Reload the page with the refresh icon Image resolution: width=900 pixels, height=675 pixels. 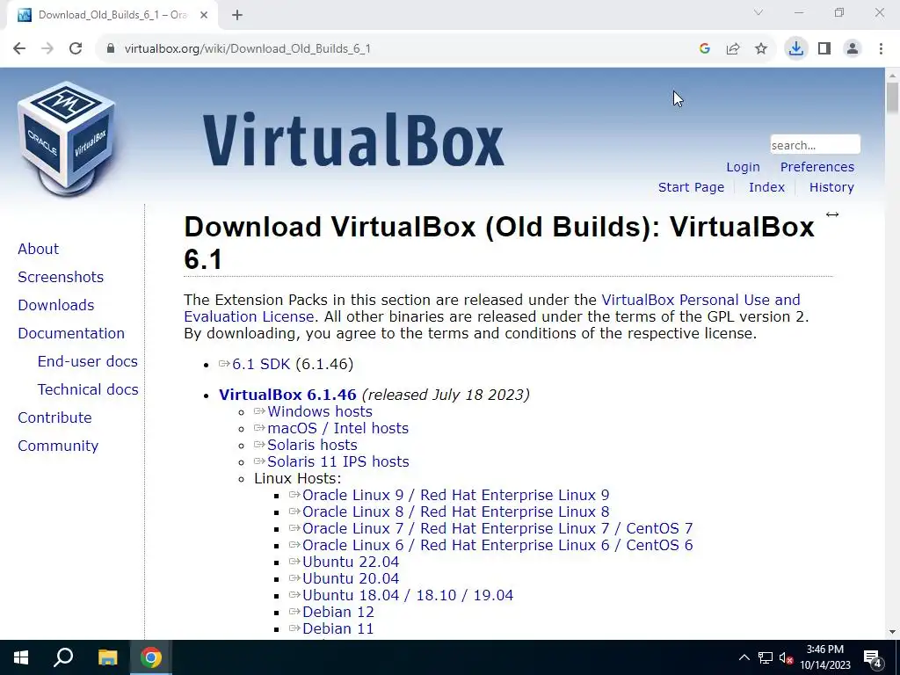(76, 49)
